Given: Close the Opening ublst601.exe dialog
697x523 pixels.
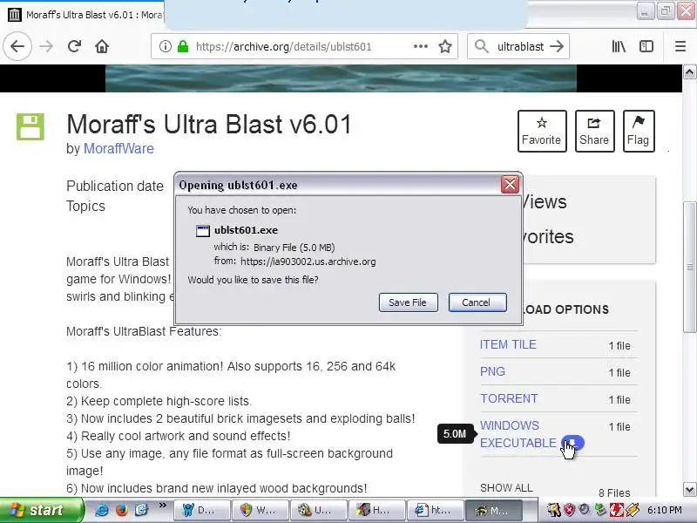Looking at the screenshot, I should pyautogui.click(x=510, y=184).
